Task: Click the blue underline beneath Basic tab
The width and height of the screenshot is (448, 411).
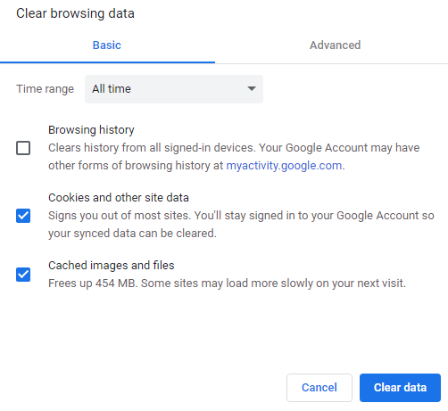Action: click(x=107, y=62)
